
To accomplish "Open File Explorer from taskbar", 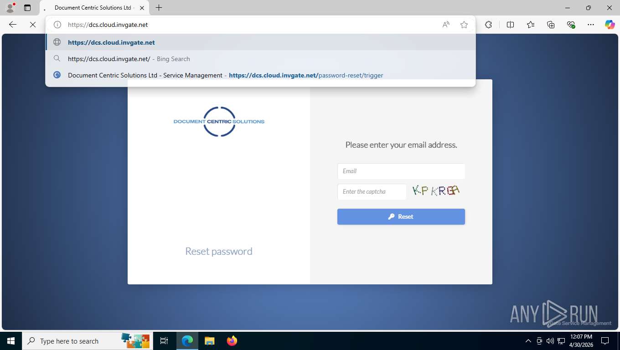I will click(x=209, y=341).
